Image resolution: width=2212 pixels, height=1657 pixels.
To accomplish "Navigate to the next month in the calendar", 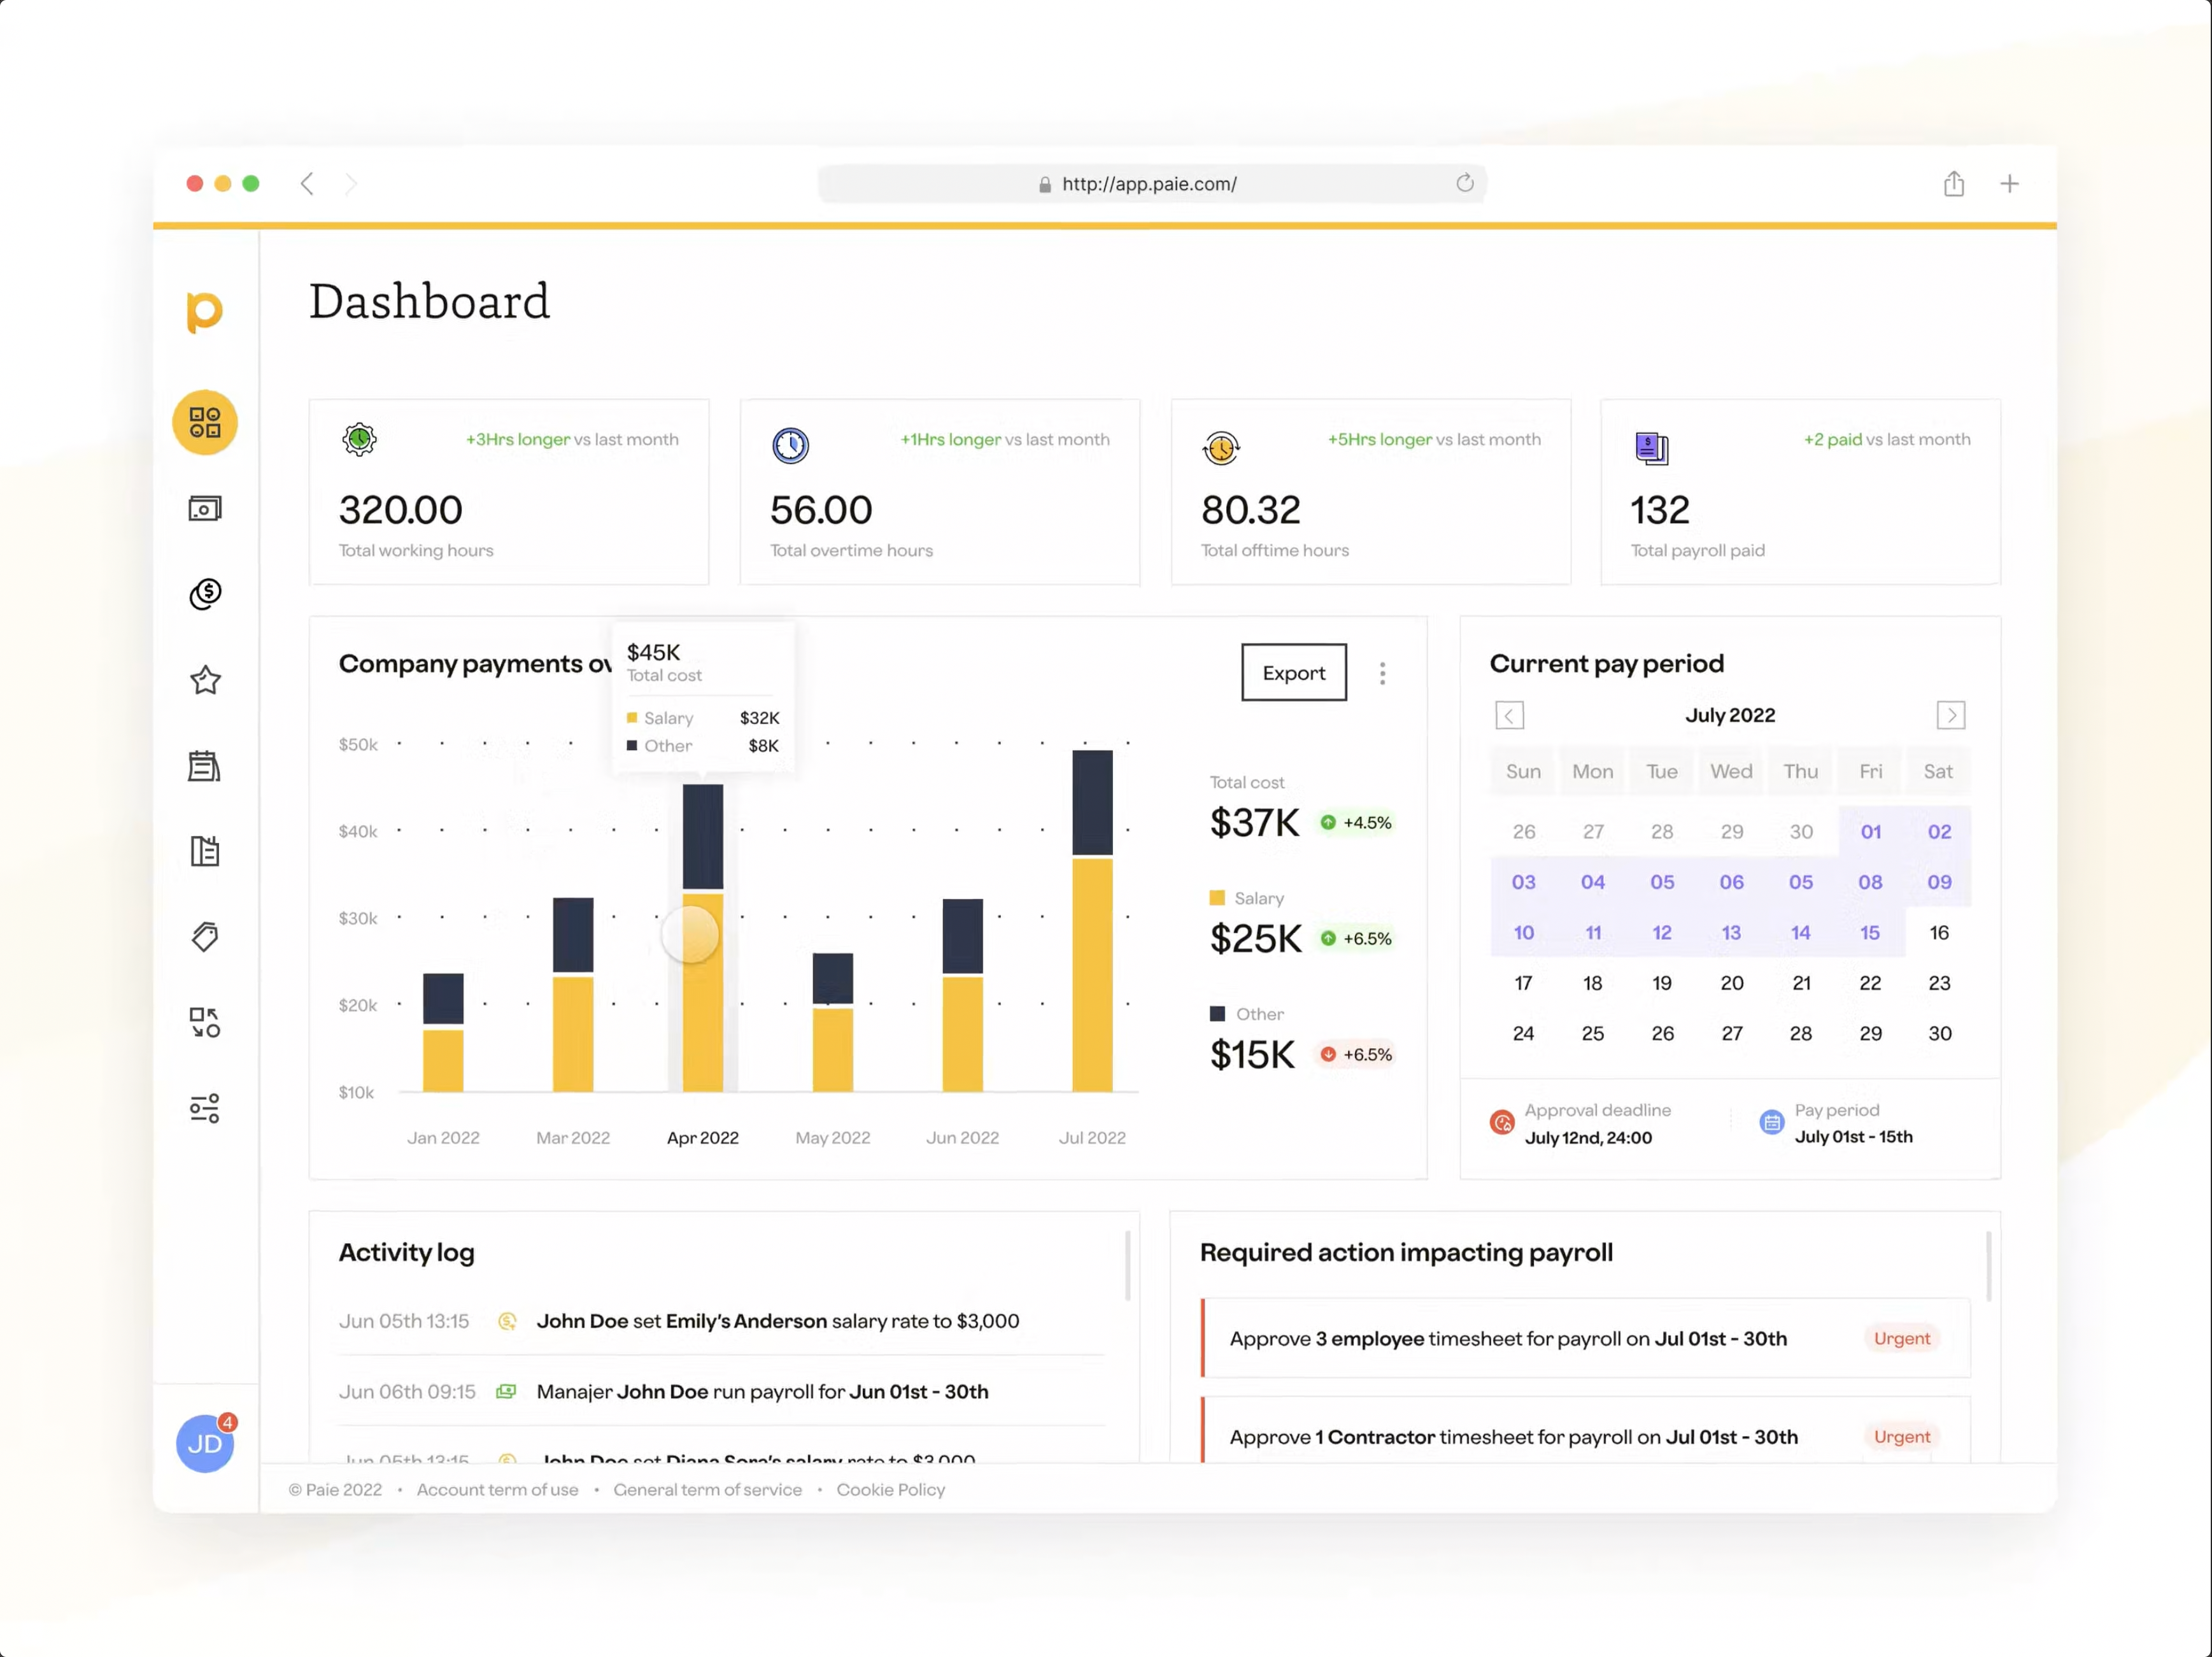I will pyautogui.click(x=1950, y=715).
